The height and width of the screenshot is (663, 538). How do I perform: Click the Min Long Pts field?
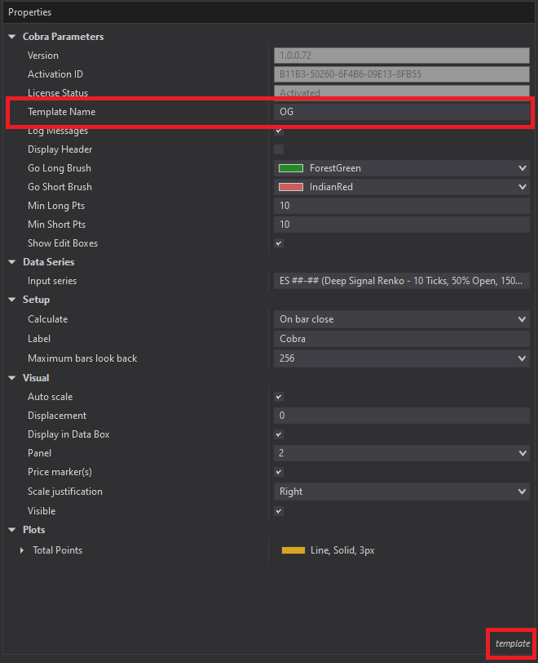(x=401, y=206)
